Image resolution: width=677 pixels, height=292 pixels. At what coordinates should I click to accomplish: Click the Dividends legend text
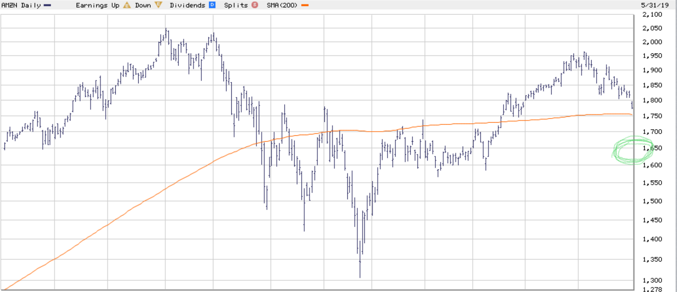click(x=188, y=5)
